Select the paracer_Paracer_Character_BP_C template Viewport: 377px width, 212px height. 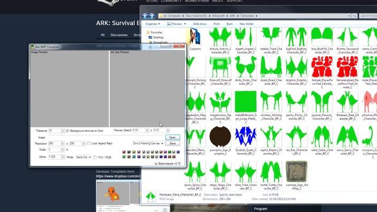(322, 105)
